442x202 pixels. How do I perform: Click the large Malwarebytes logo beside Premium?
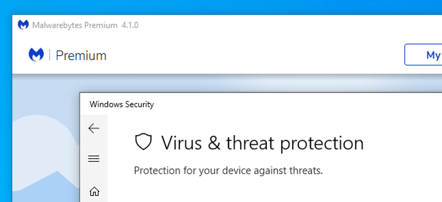(36, 55)
